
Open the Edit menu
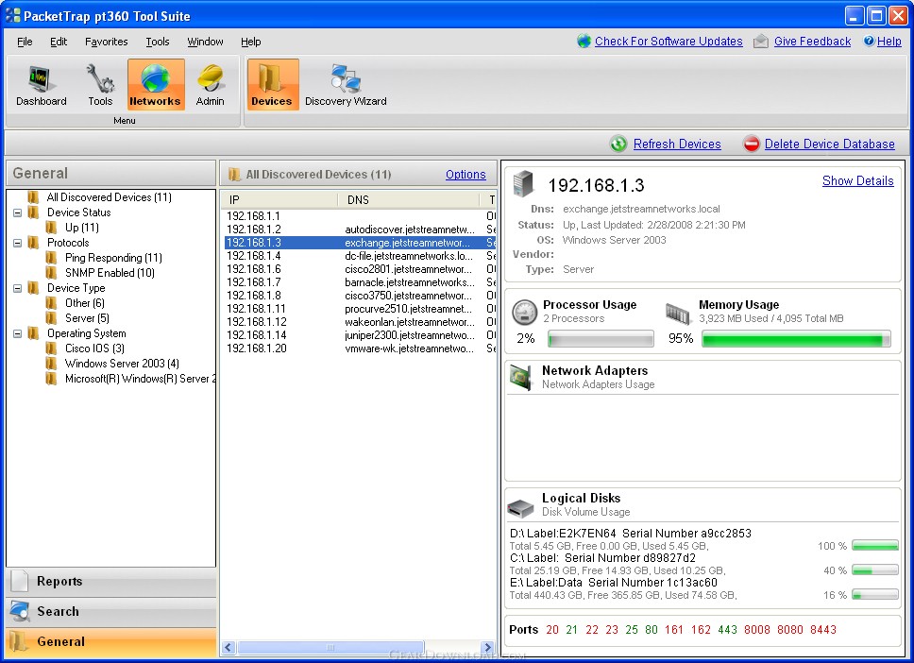59,42
